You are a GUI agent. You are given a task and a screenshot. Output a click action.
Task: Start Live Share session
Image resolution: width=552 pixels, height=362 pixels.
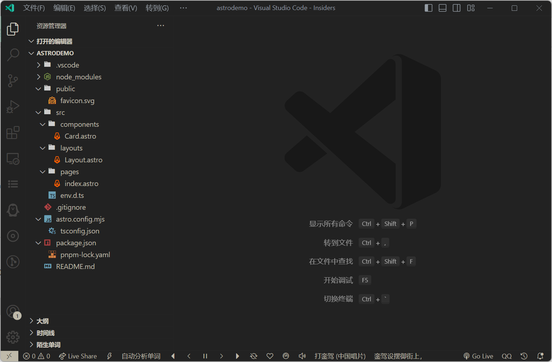(x=78, y=356)
